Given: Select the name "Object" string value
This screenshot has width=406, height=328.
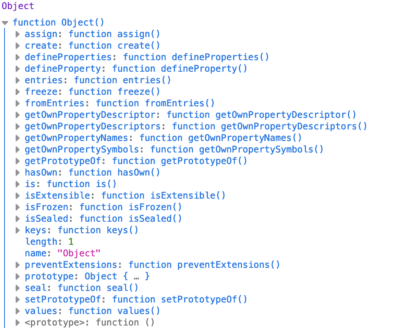Looking at the screenshot, I should pyautogui.click(x=79, y=253).
